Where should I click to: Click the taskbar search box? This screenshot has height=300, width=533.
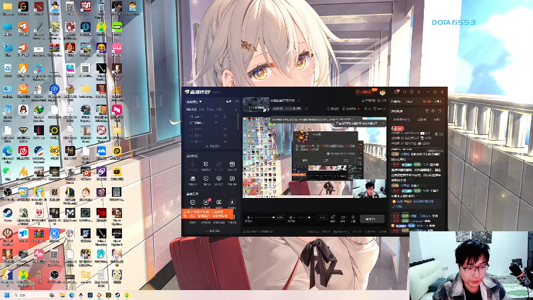click(34, 295)
